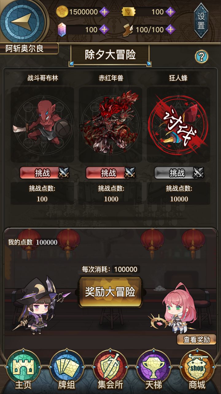Open the question mark help icon
The height and width of the screenshot is (394, 221).
(201, 56)
